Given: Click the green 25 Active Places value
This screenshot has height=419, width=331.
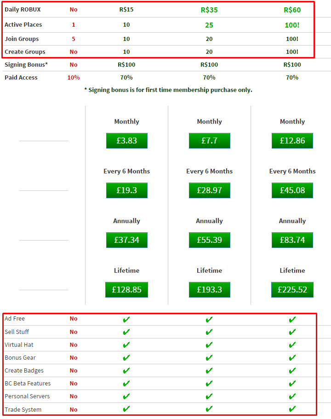Looking at the screenshot, I should tap(209, 25).
